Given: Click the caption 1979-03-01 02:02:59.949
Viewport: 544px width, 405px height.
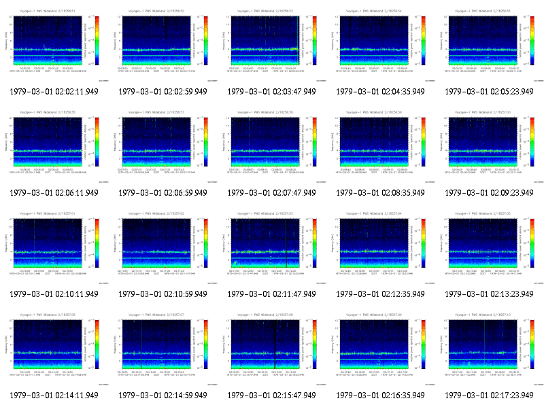Looking at the screenshot, I should click(163, 92).
